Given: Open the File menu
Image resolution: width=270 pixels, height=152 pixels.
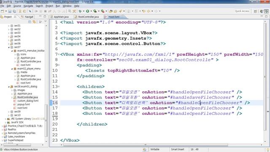Looking at the screenshot, I should tap(2, 6).
